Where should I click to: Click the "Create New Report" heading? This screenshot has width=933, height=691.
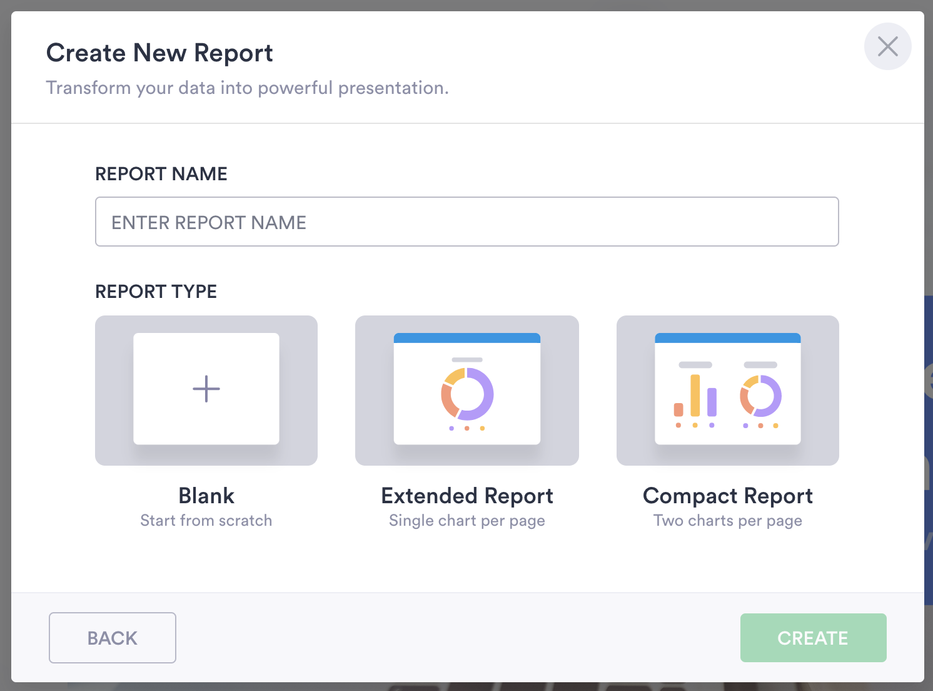point(159,53)
